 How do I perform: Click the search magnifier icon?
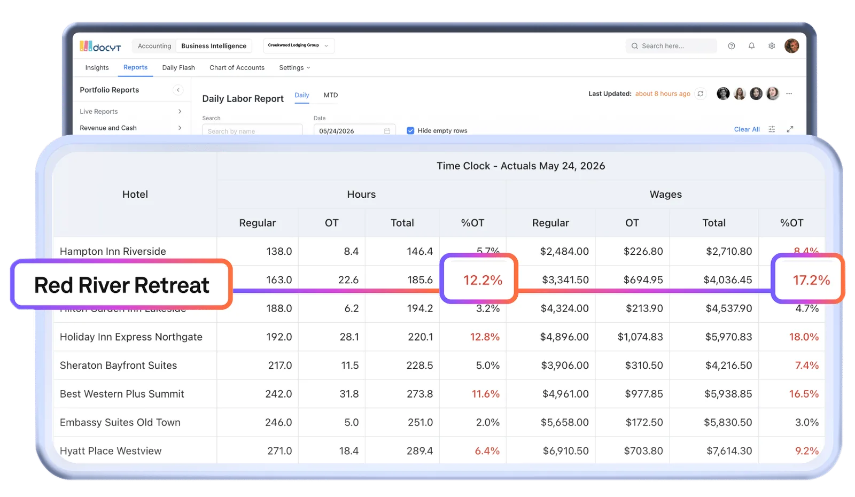635,46
